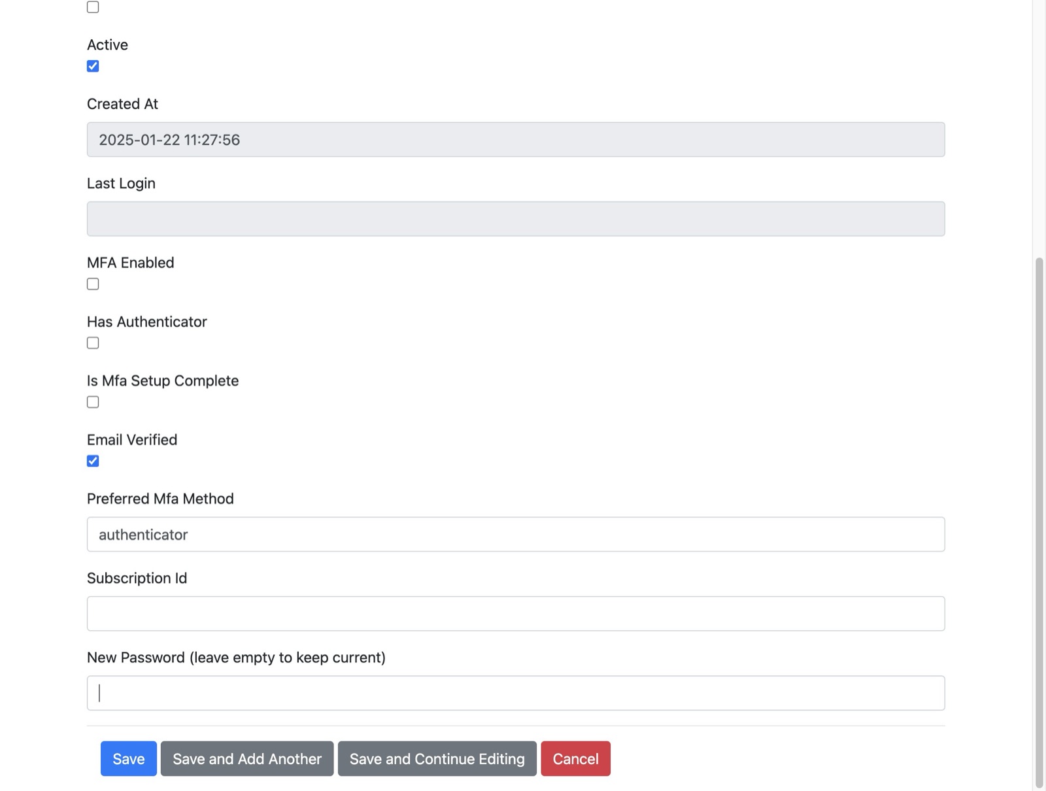Click the vertical page scrollbar thumb
Viewport: 1046px width, 791px height.
pyautogui.click(x=1039, y=523)
